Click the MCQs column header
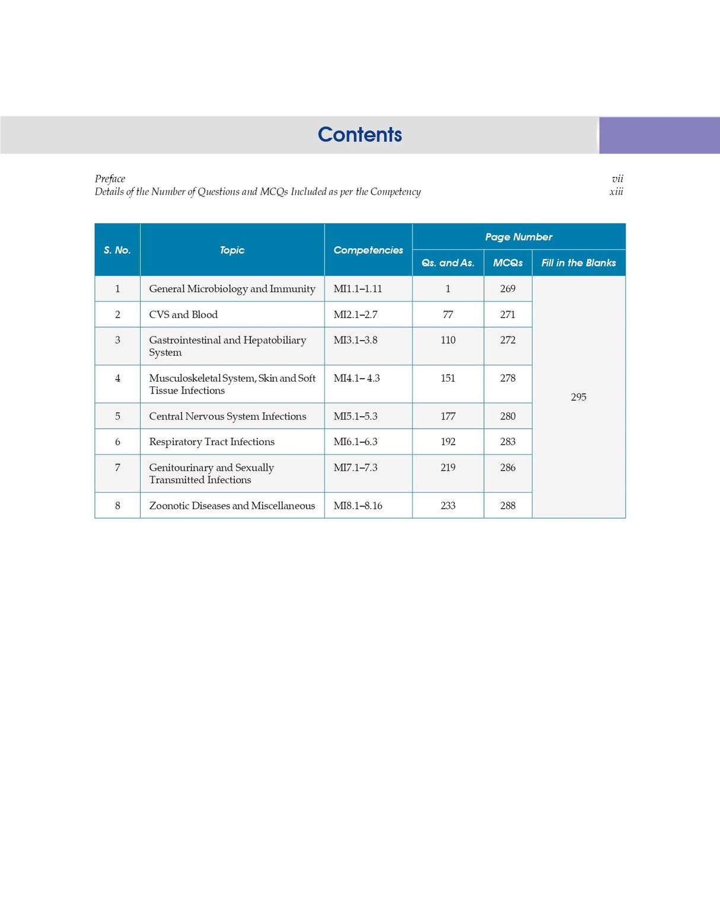This screenshot has width=720, height=901. [508, 262]
